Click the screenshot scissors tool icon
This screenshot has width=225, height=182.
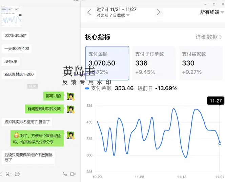pos(7,174)
